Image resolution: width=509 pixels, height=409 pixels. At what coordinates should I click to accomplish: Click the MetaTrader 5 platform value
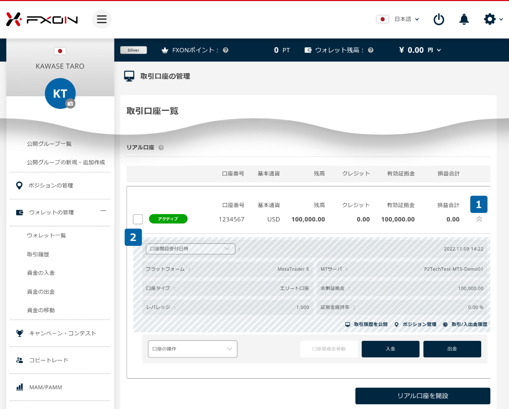pyautogui.click(x=293, y=269)
